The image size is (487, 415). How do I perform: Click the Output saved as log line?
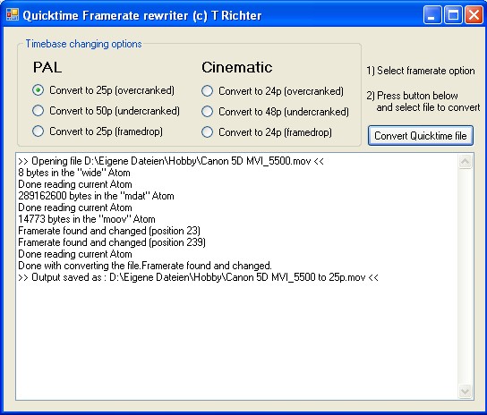198,277
